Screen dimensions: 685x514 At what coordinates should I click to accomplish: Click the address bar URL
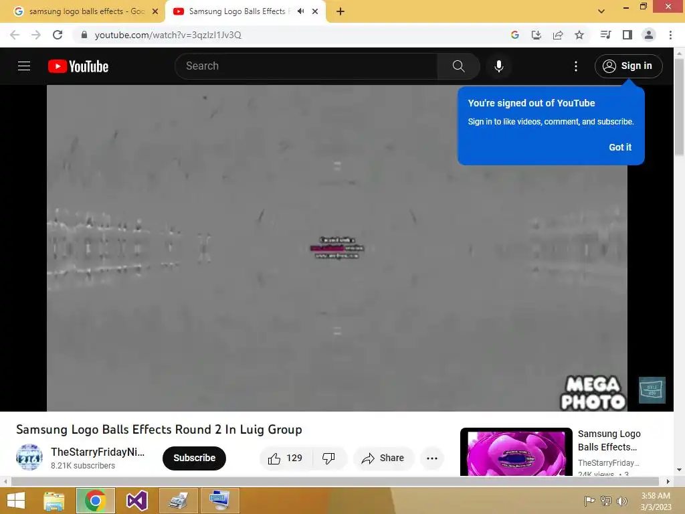point(168,35)
